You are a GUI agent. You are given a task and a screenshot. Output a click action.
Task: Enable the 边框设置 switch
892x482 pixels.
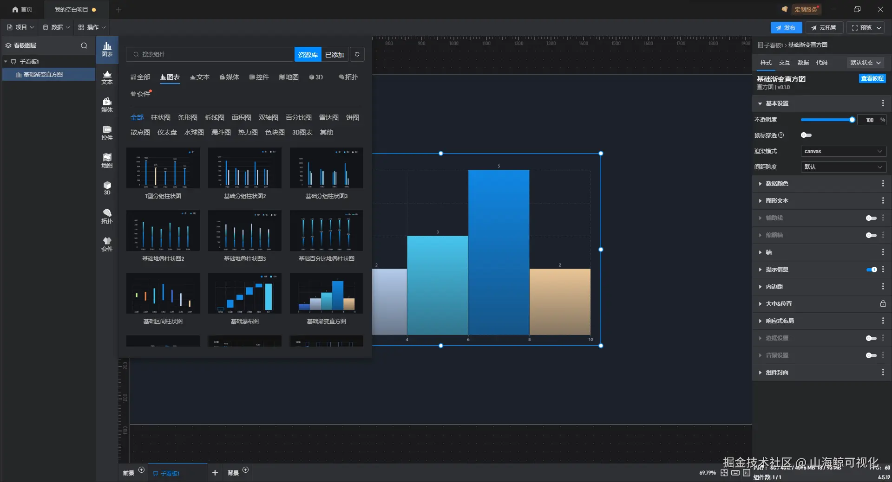point(871,338)
